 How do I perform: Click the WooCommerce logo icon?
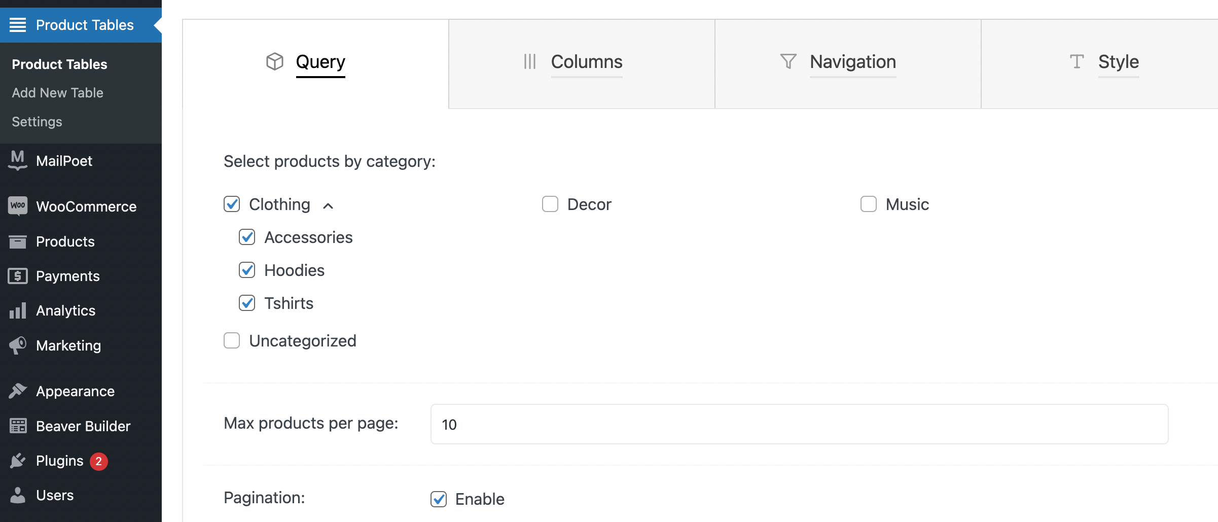coord(18,206)
